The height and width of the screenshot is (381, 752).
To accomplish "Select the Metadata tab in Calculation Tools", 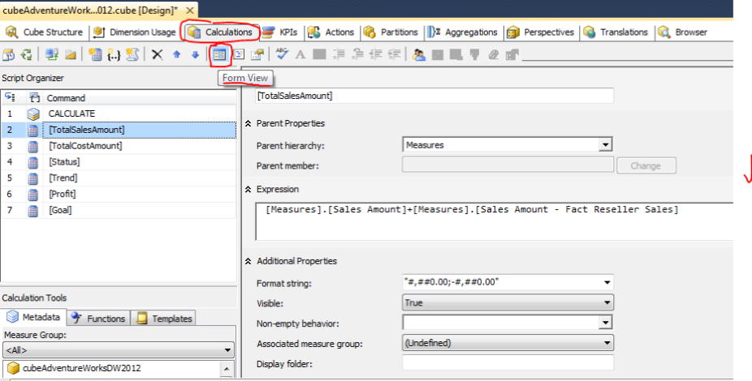I will 32,317.
